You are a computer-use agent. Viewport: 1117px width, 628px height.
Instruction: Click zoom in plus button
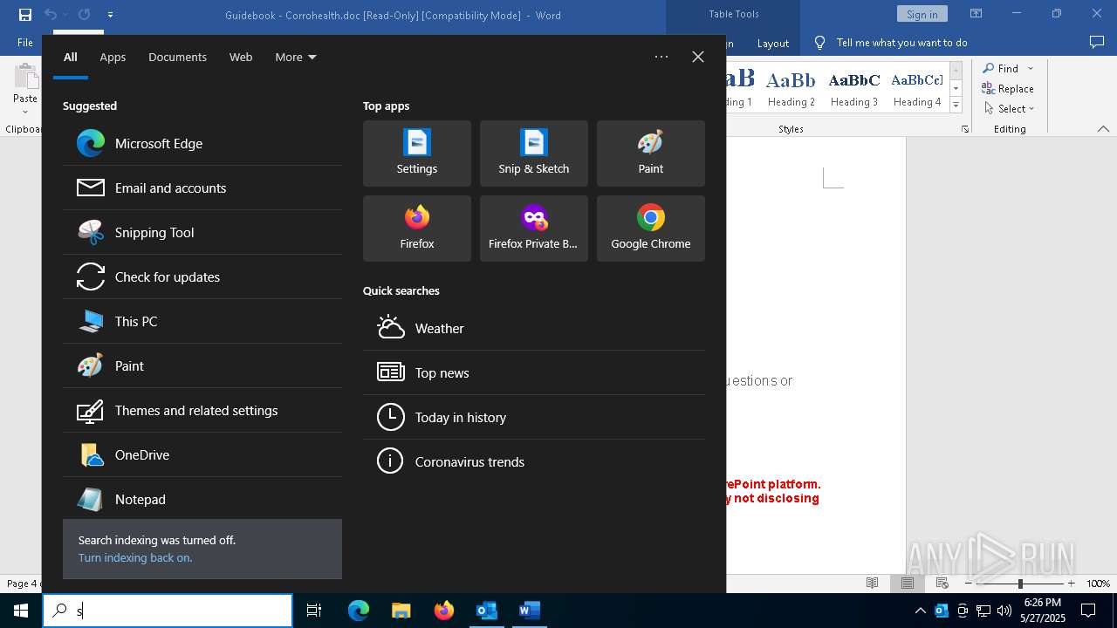[x=1071, y=584]
